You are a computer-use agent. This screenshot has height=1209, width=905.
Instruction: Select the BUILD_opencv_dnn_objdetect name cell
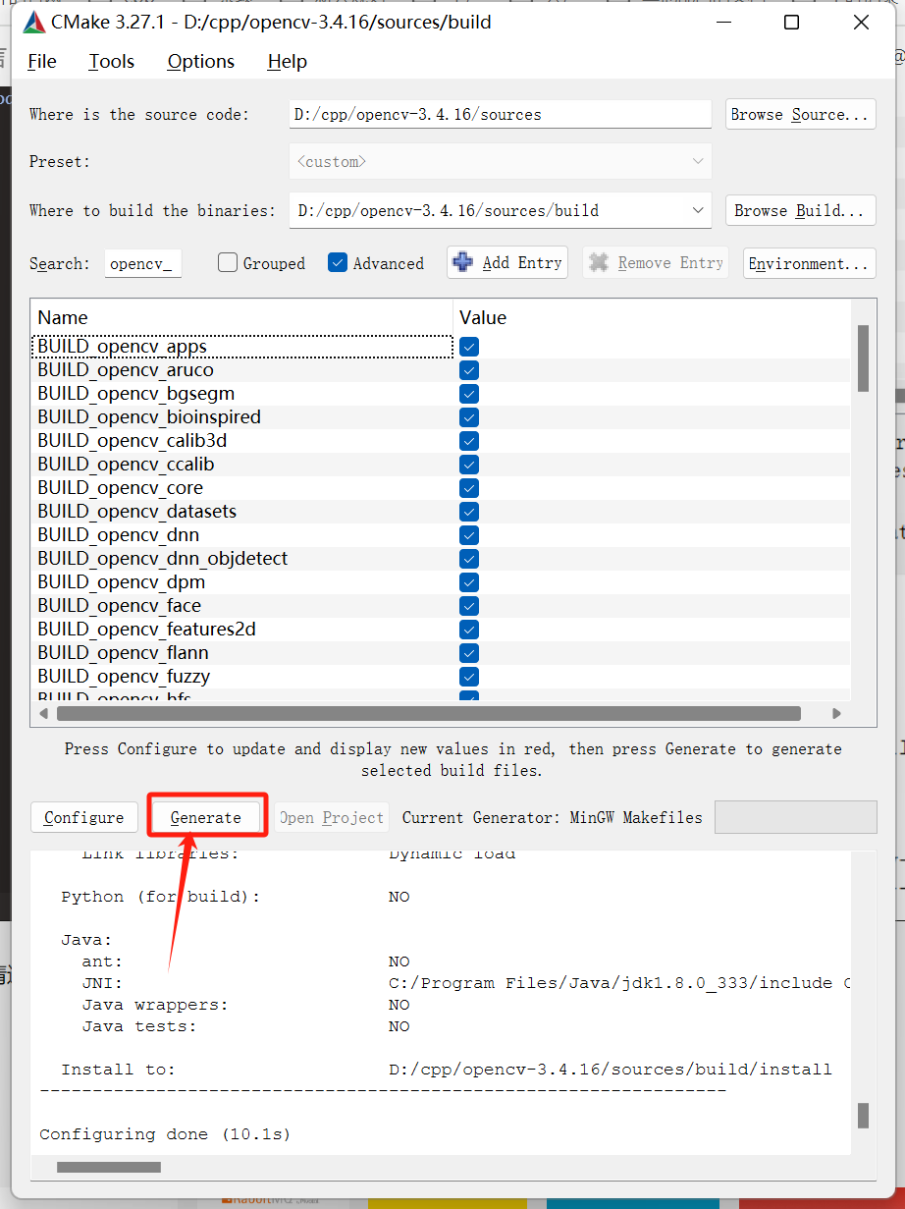click(242, 559)
